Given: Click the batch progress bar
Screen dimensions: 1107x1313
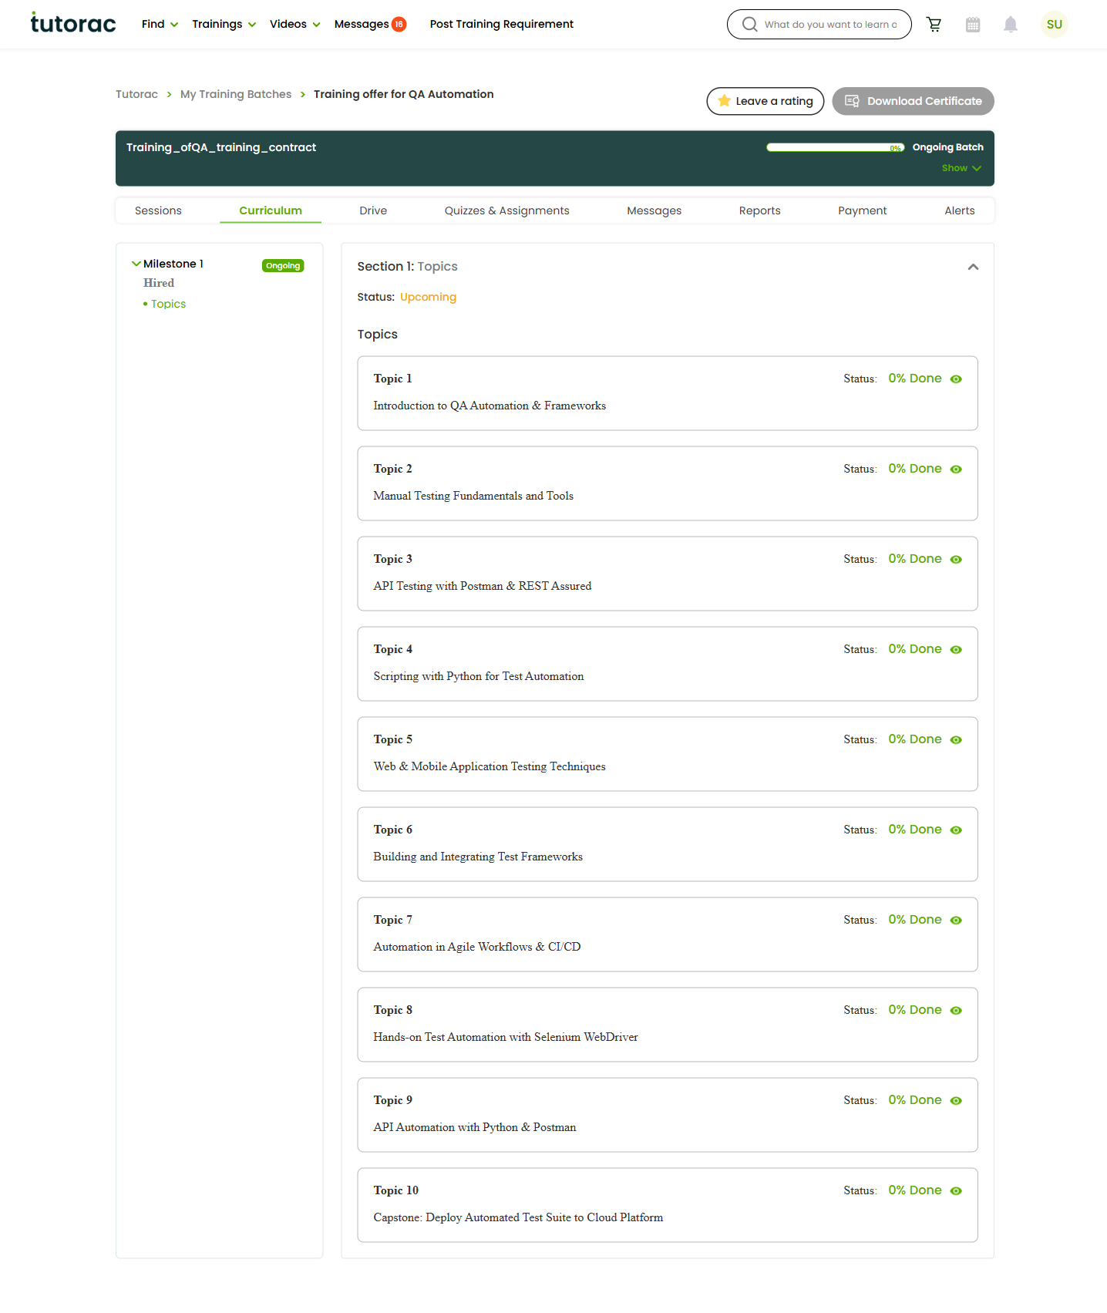Looking at the screenshot, I should click(835, 147).
